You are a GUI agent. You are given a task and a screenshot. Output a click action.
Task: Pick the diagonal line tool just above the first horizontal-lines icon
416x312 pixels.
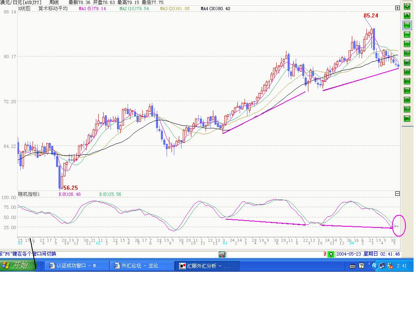click(x=407, y=44)
